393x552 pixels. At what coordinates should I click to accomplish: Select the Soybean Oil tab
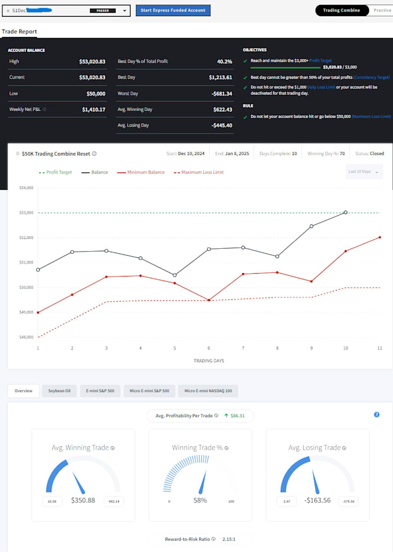[59, 391]
